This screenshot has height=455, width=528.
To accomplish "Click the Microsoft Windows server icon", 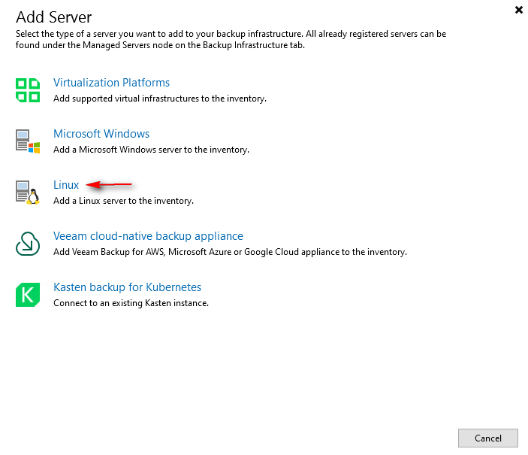I will 28,141.
